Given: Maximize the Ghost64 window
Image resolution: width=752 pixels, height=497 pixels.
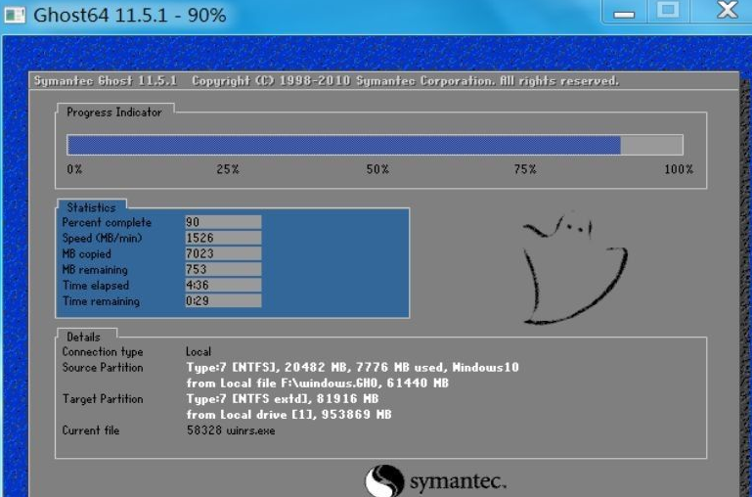Looking at the screenshot, I should (668, 11).
